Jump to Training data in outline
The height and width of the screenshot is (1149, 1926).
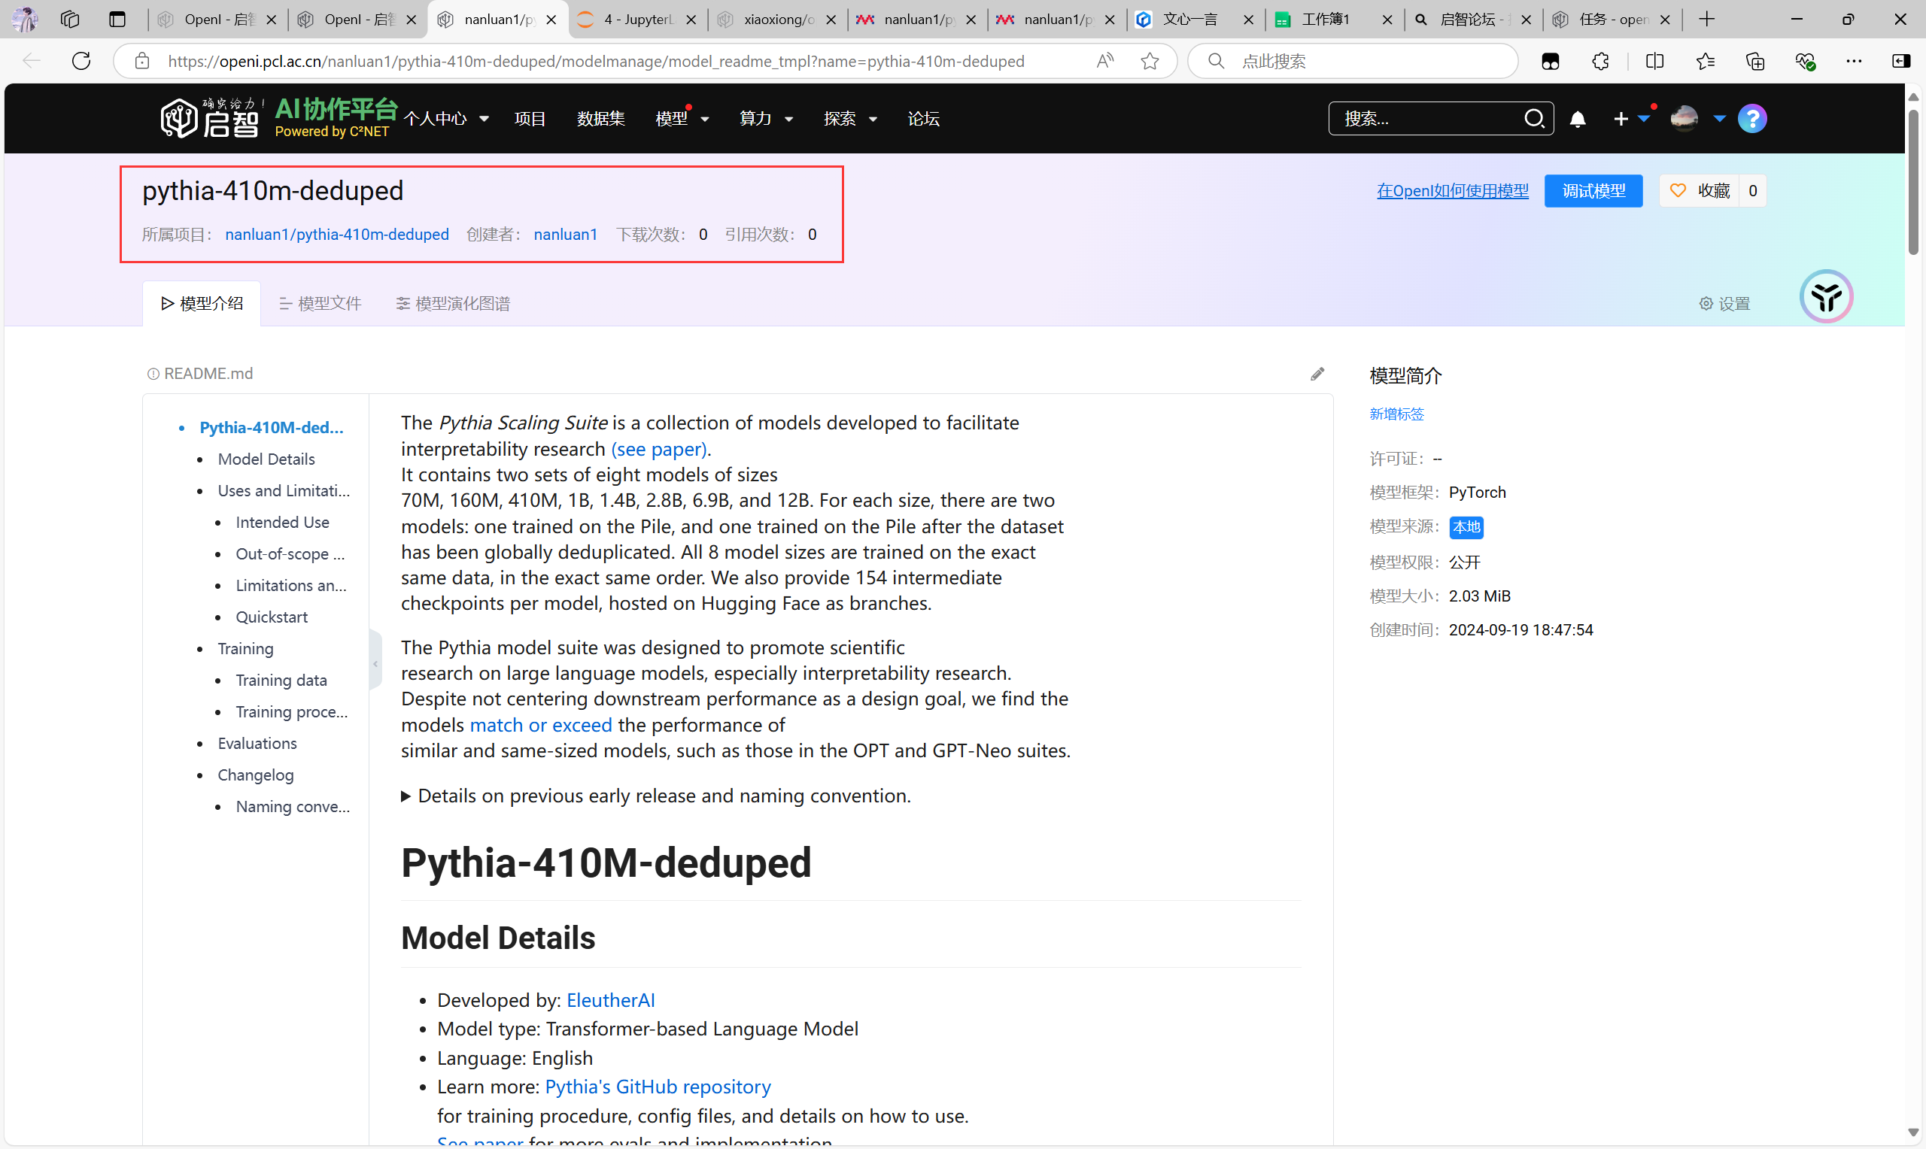coord(281,681)
